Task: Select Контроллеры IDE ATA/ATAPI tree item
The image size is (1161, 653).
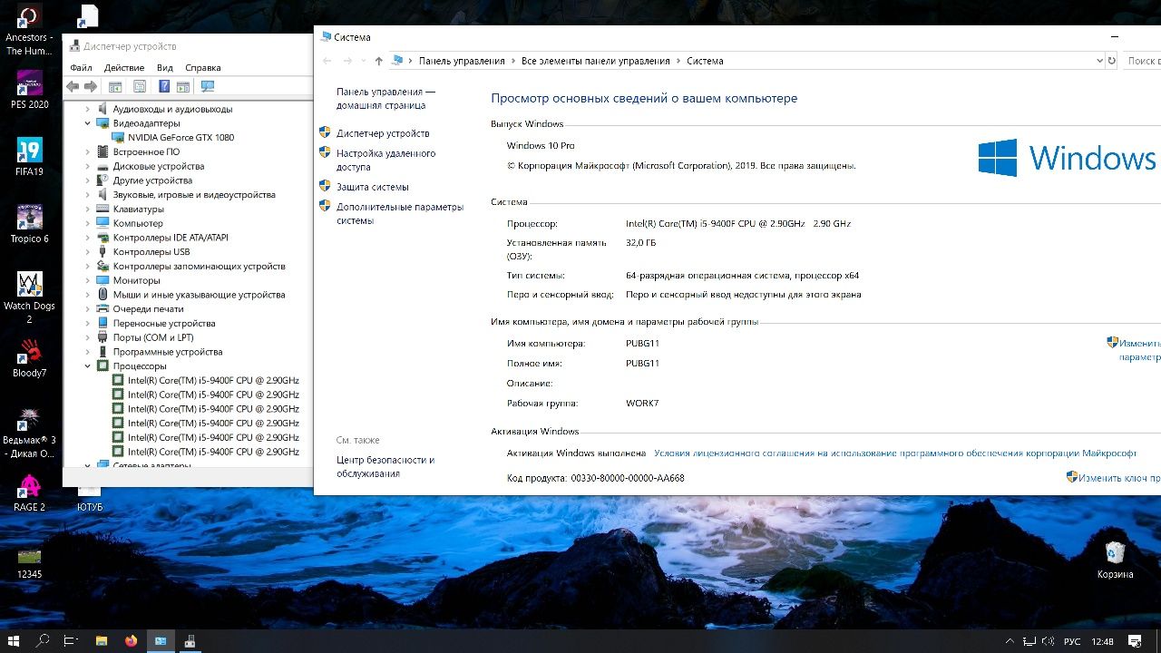Action: click(x=171, y=238)
